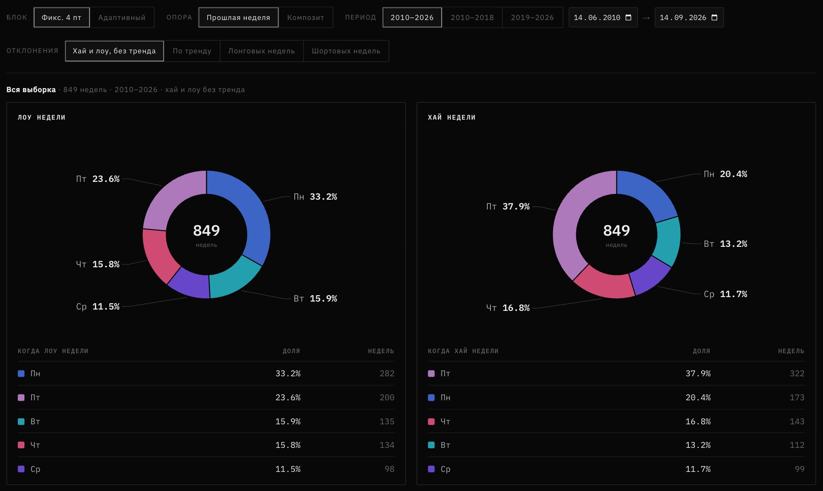
Task: Select the 2010–2026 period
Action: [412, 17]
